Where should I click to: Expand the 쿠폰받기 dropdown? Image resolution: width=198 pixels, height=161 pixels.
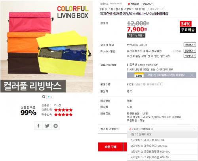click(190, 56)
